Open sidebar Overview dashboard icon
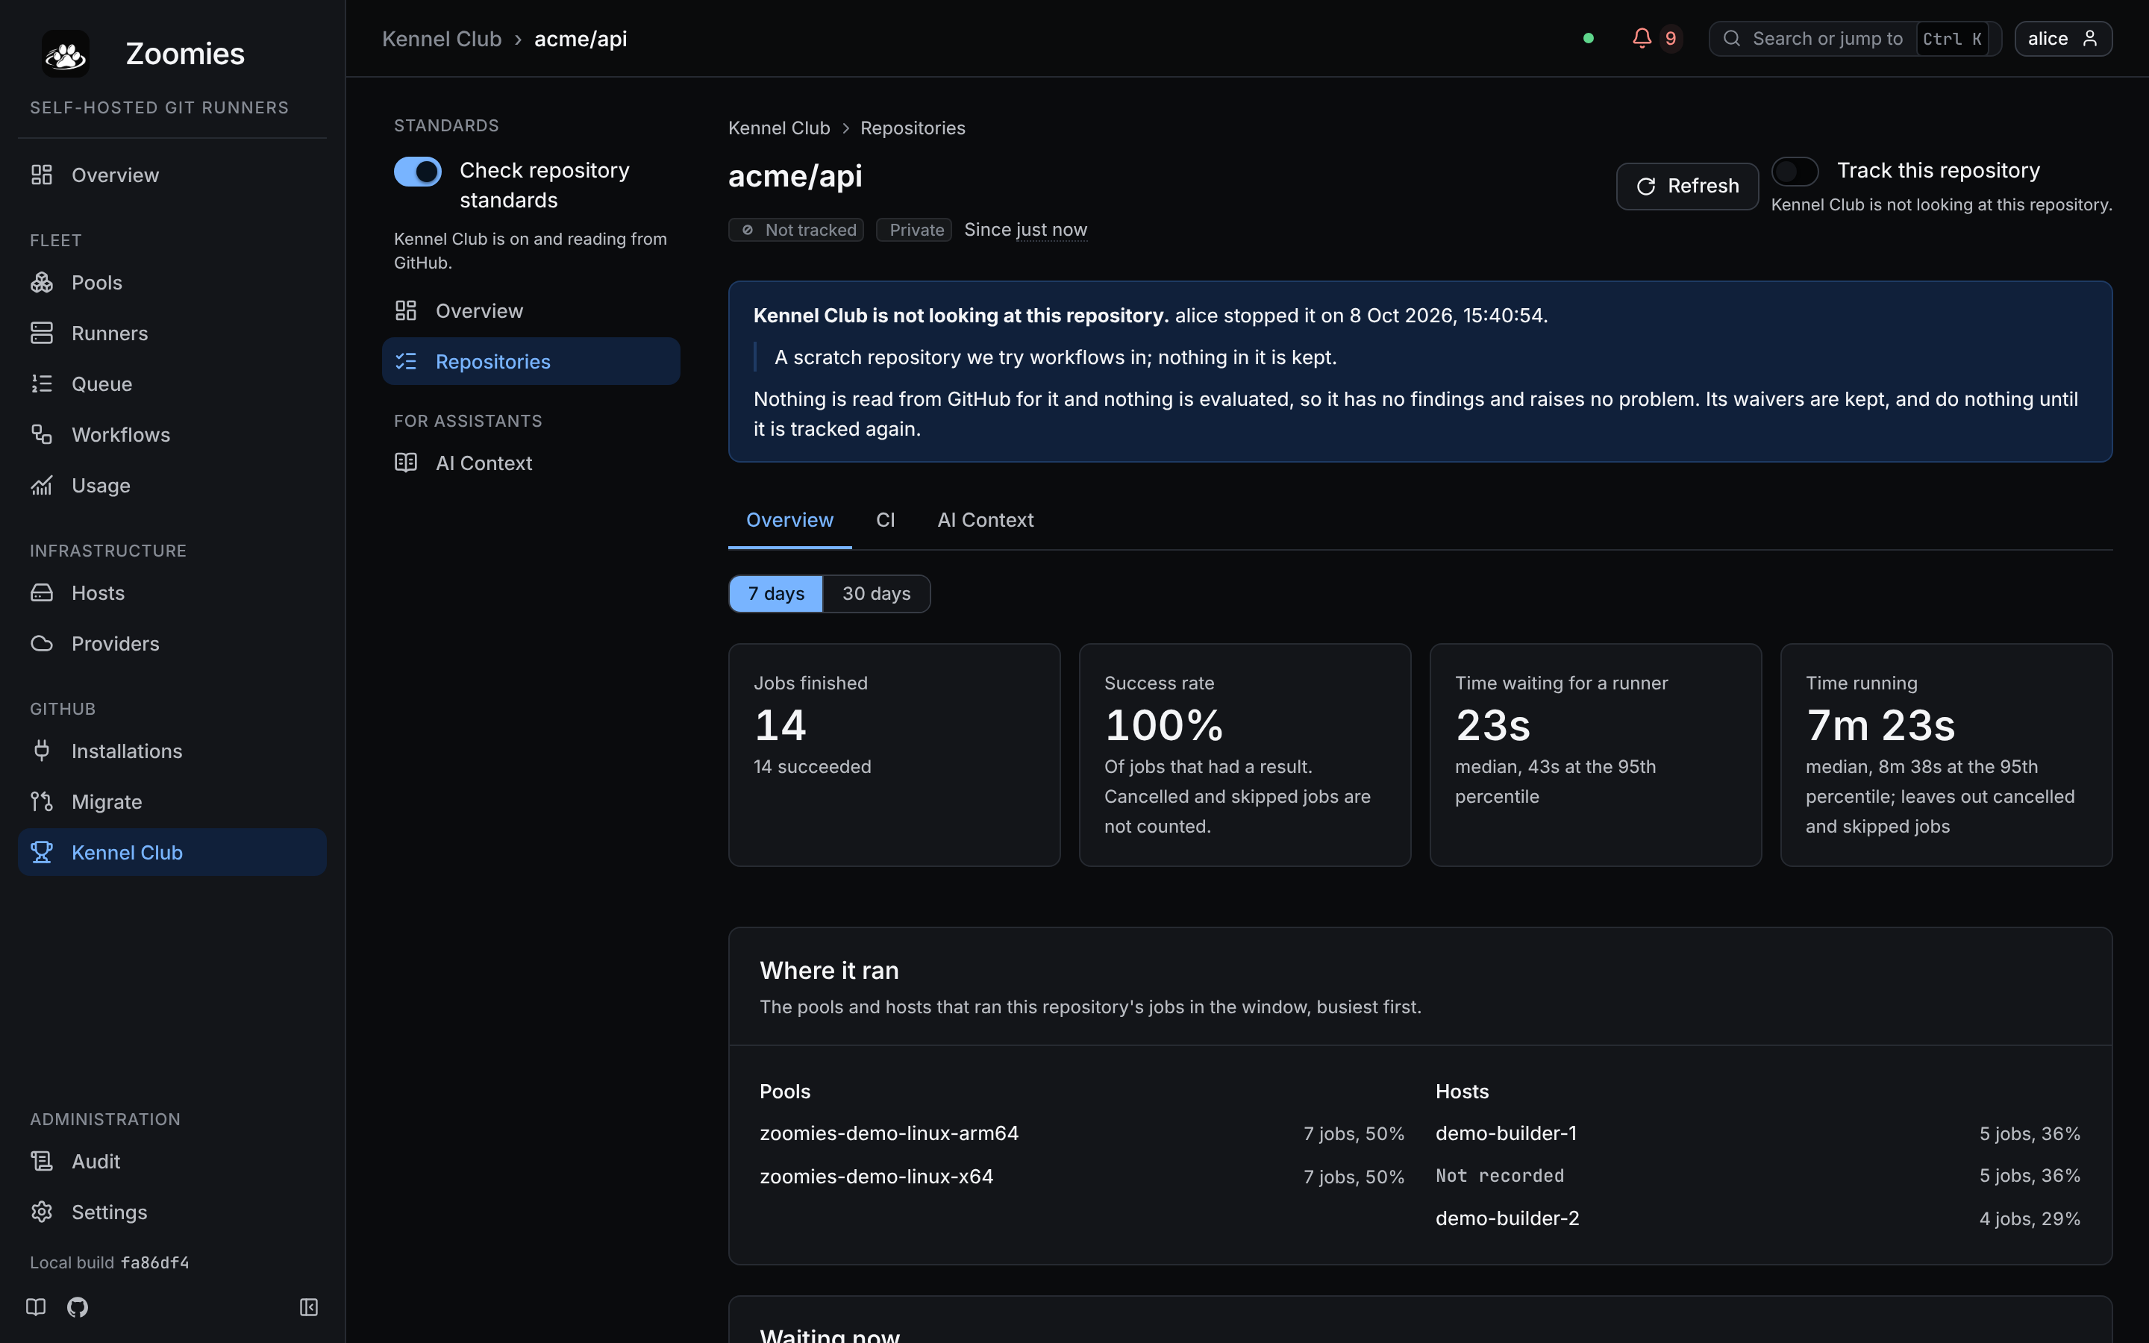This screenshot has width=2149, height=1343. click(42, 175)
